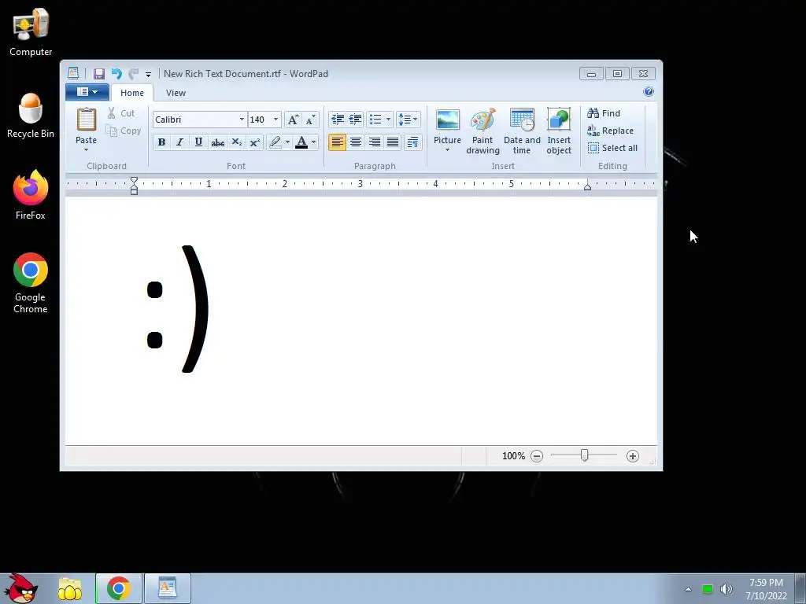
Task: Toggle Subscript formatting
Action: 236,142
